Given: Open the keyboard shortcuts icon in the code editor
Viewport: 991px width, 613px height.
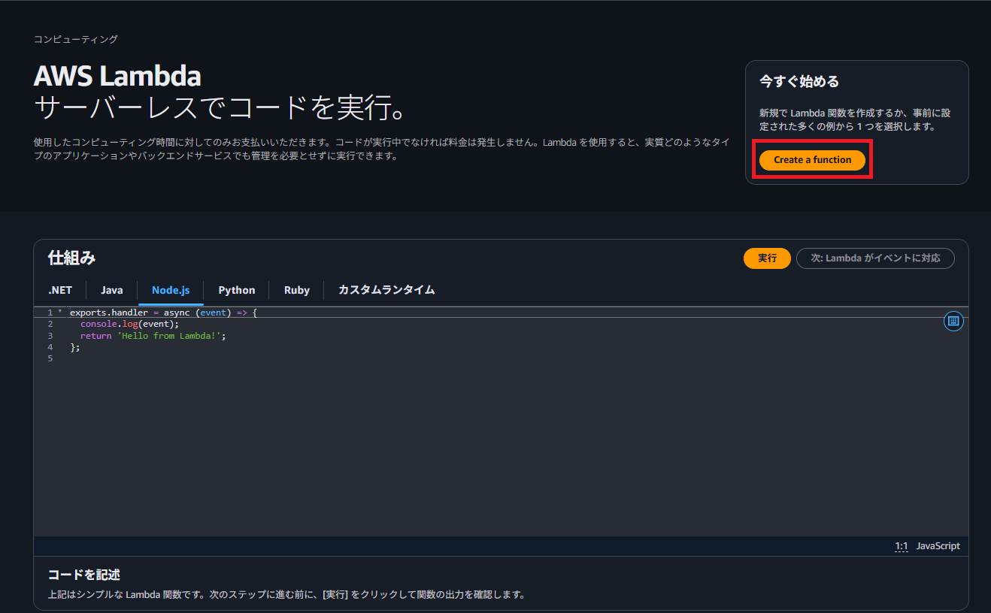Looking at the screenshot, I should [x=953, y=321].
